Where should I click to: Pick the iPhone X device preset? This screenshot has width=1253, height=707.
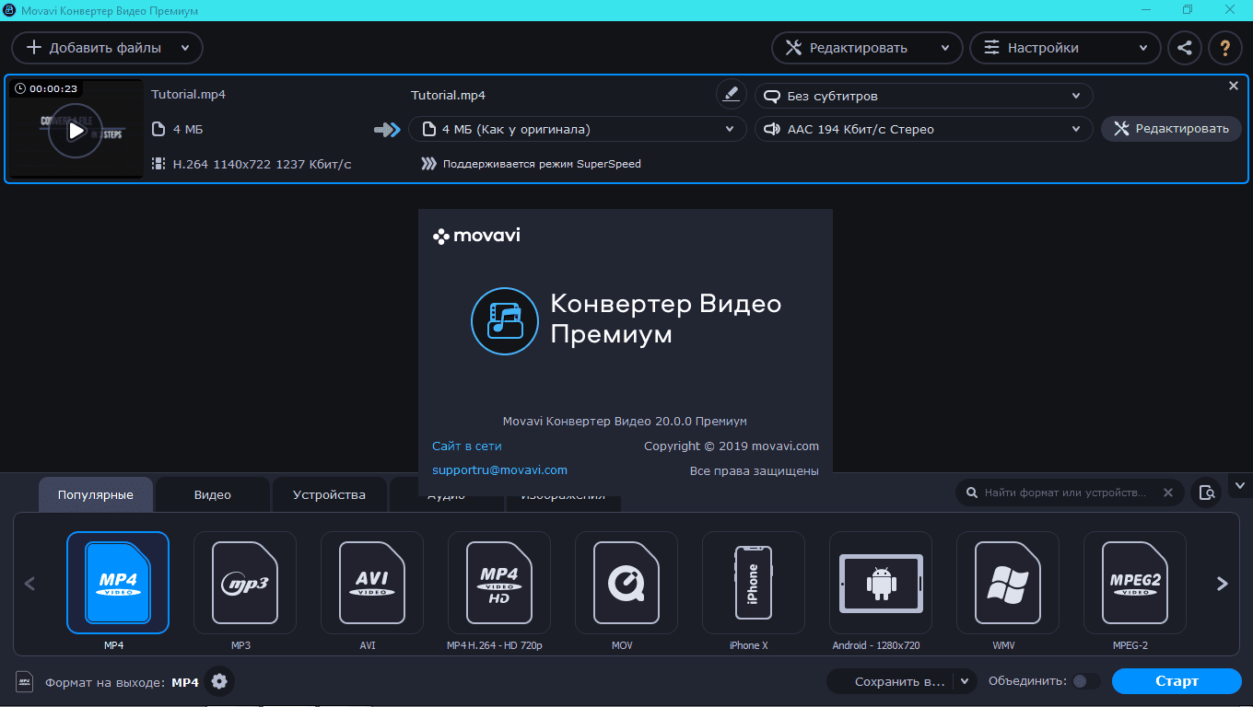753,583
